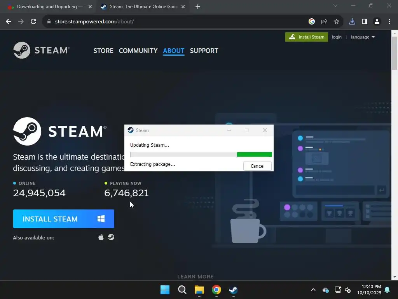Reload the current page
The image size is (398, 299).
(33, 22)
